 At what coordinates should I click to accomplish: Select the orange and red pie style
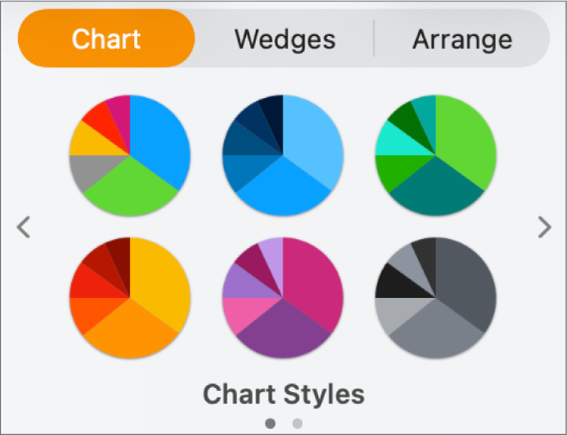(130, 298)
